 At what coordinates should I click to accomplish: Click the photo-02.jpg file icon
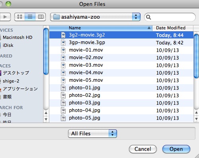coord(63,95)
